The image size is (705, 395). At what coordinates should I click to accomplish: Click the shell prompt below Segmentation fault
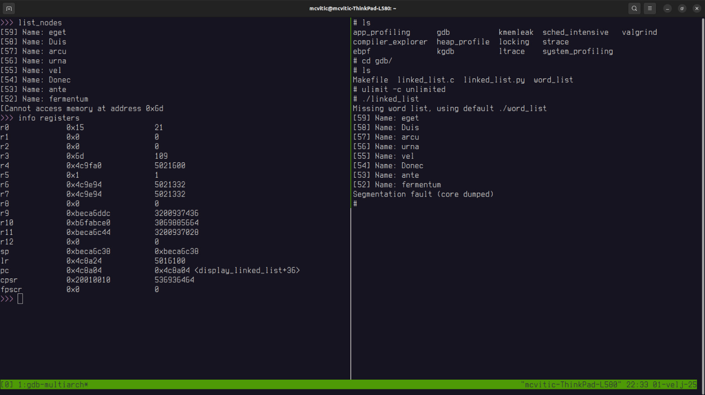click(355, 204)
